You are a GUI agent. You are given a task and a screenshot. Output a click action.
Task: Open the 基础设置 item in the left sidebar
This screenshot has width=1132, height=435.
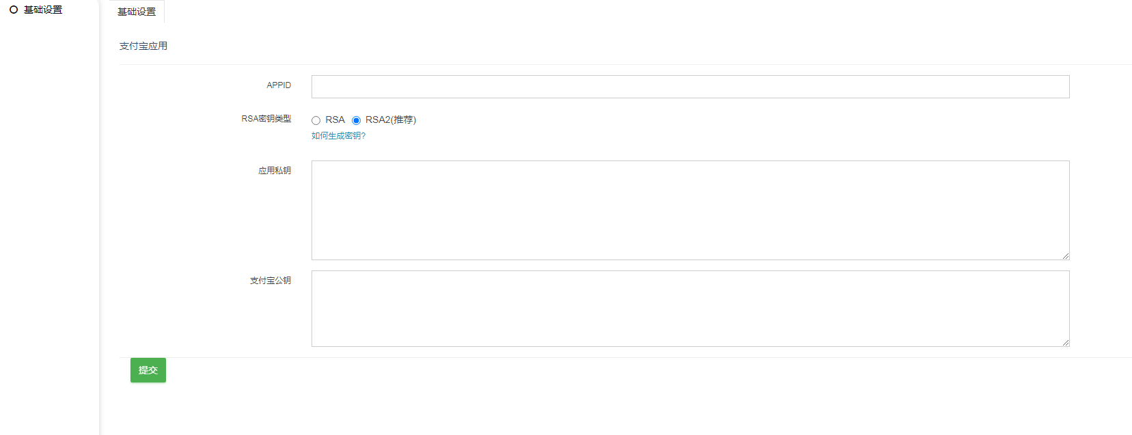43,10
